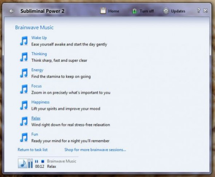The width and height of the screenshot is (215, 177).
Task: Click the music note icon beside Focus
Action: 24,89
